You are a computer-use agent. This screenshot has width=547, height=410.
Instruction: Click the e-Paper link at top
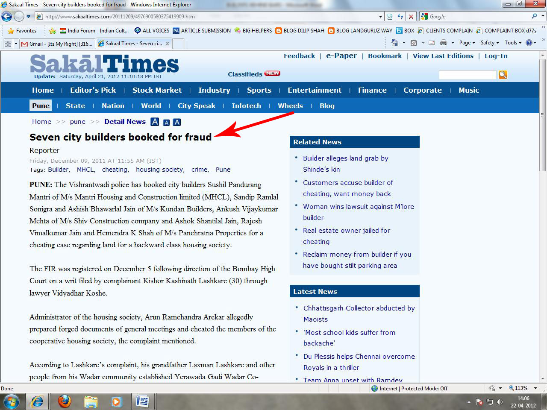click(341, 56)
